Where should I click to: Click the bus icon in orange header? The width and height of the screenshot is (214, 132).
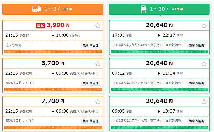(x=37, y=9)
